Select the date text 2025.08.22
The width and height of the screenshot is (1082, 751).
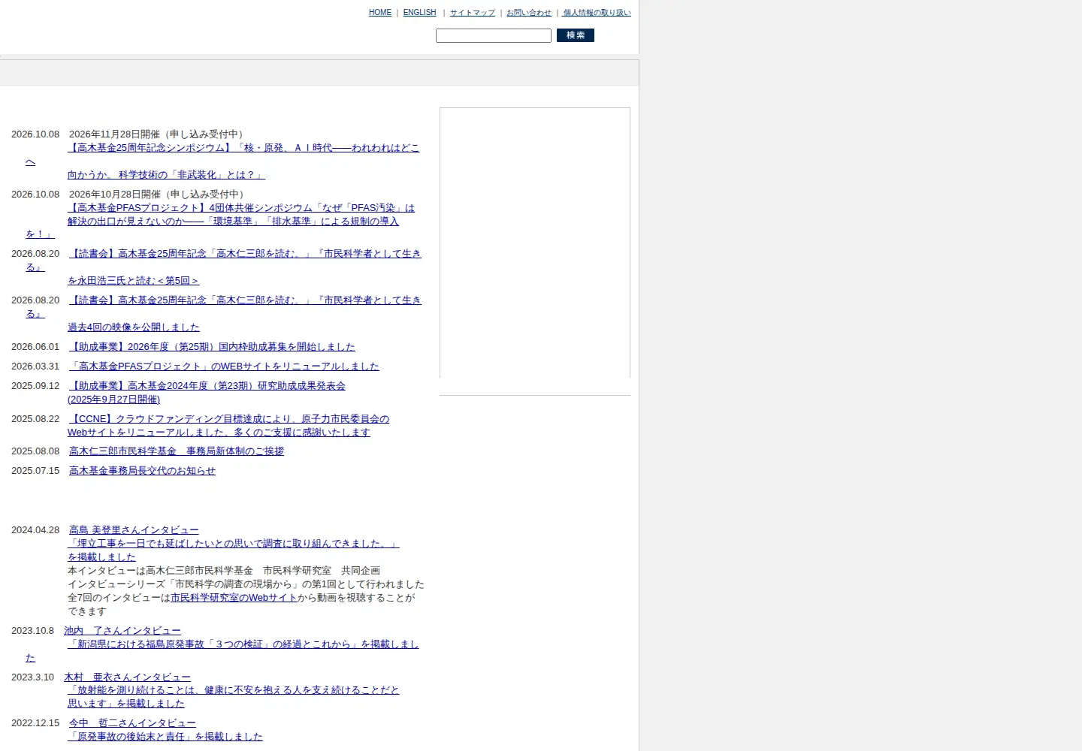coord(35,419)
